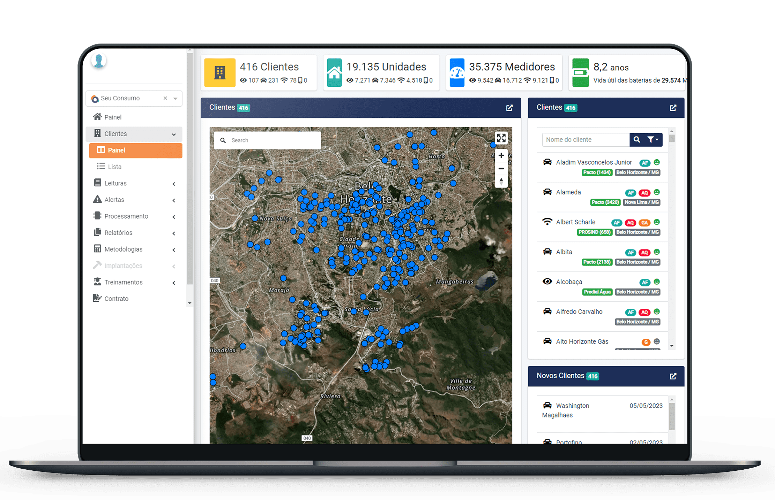Viewport: 775px width, 500px height.
Task: Clear the Seu Consumo selection
Action: pyautogui.click(x=165, y=98)
